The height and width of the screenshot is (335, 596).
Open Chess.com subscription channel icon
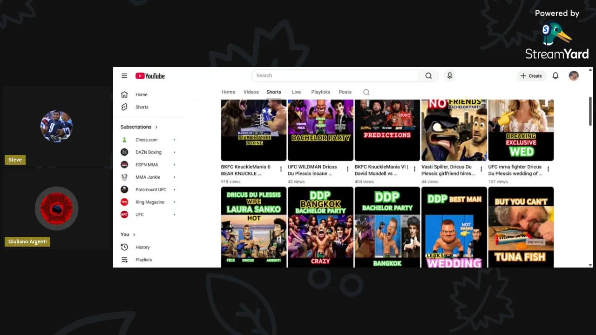click(124, 140)
